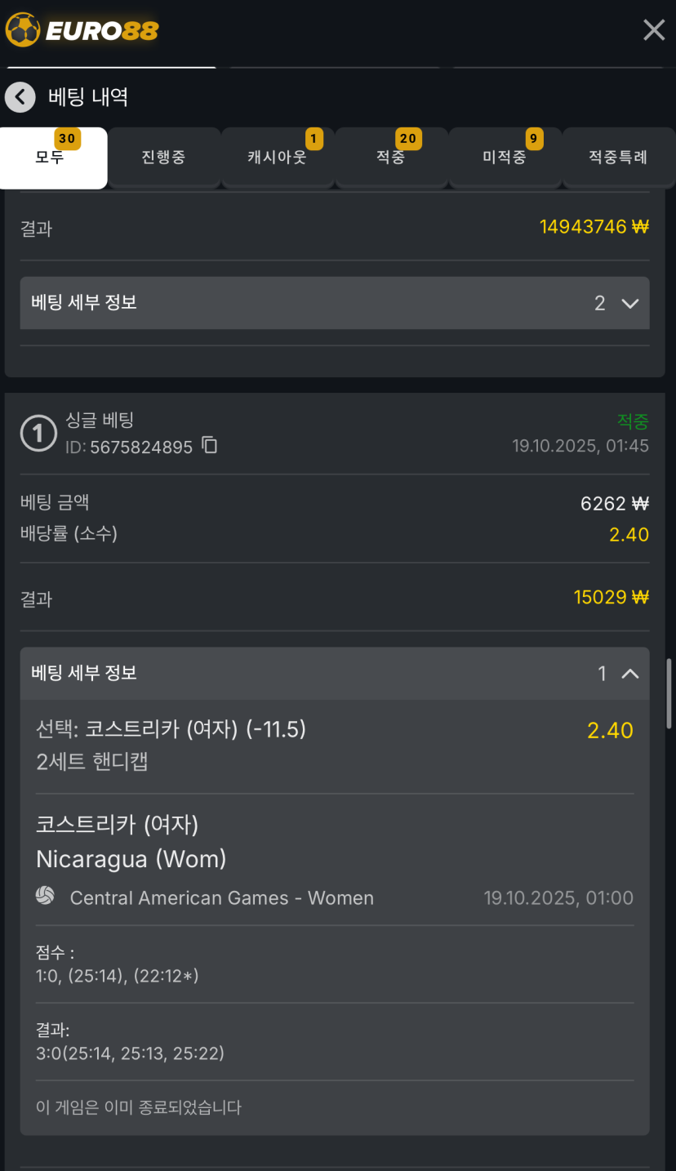Select the 모두 tab
The image size is (676, 1171).
pos(51,157)
